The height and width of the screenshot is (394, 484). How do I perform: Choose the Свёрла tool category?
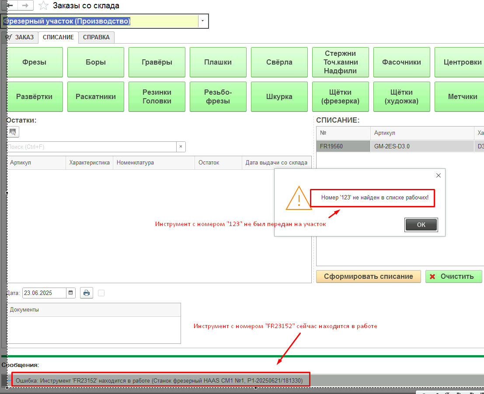point(279,62)
